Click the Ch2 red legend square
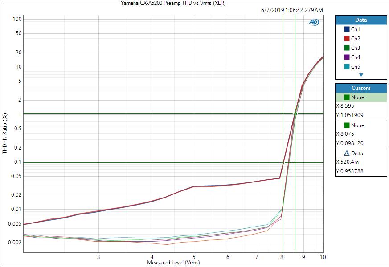 click(347, 39)
